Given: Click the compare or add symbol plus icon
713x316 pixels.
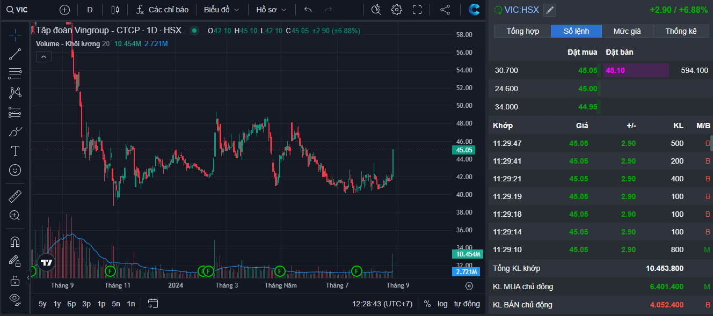Looking at the screenshot, I should 64,10.
